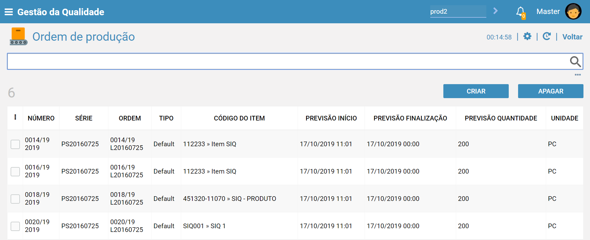
Task: Expand advanced search ellipsis below search box
Action: pyautogui.click(x=578, y=75)
